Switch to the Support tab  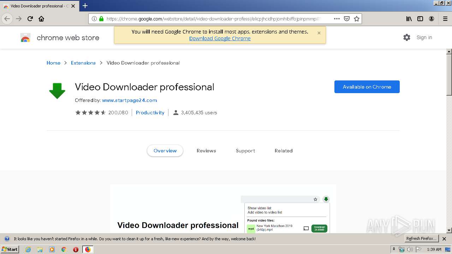point(245,151)
